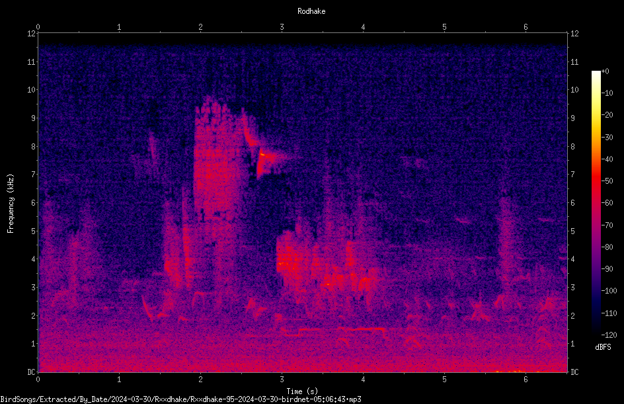
Task: Click the 5 second top time tick
Action: tap(444, 27)
